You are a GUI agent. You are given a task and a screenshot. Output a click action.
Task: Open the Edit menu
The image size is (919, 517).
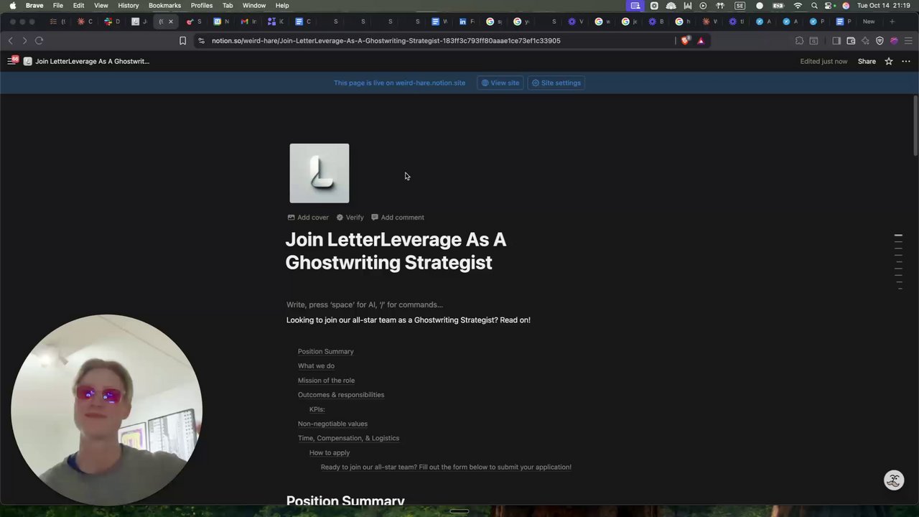coord(78,6)
